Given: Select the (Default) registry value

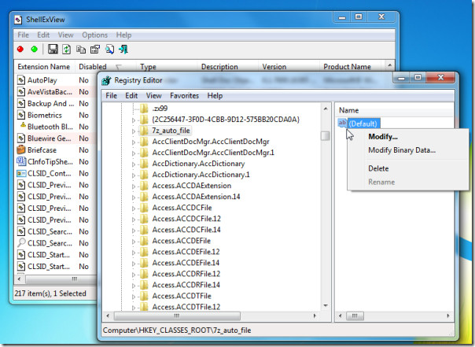Looking at the screenshot, I should [363, 124].
